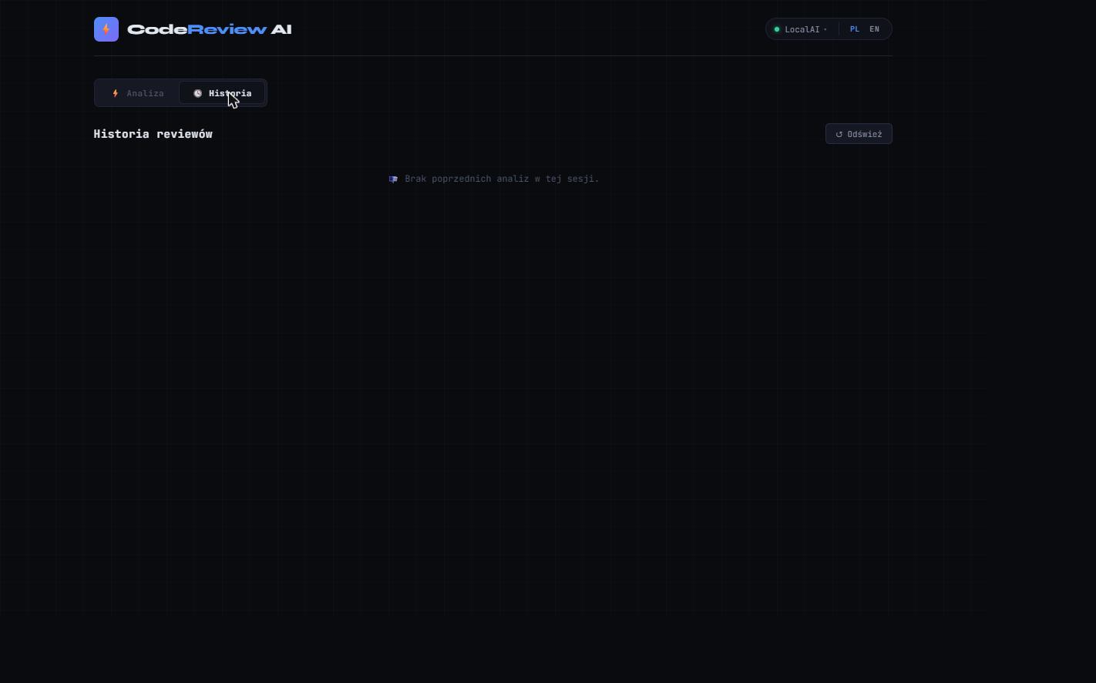
Task: Click the green LocalAI status dot
Action: pos(777,29)
